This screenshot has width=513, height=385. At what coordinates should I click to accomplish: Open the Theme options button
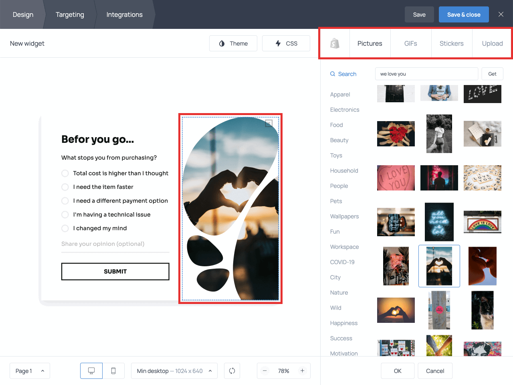click(233, 43)
